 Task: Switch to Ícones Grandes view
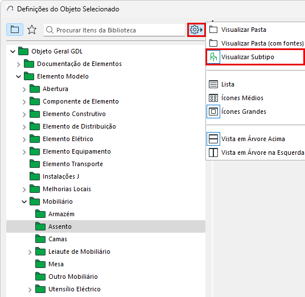tap(255, 112)
